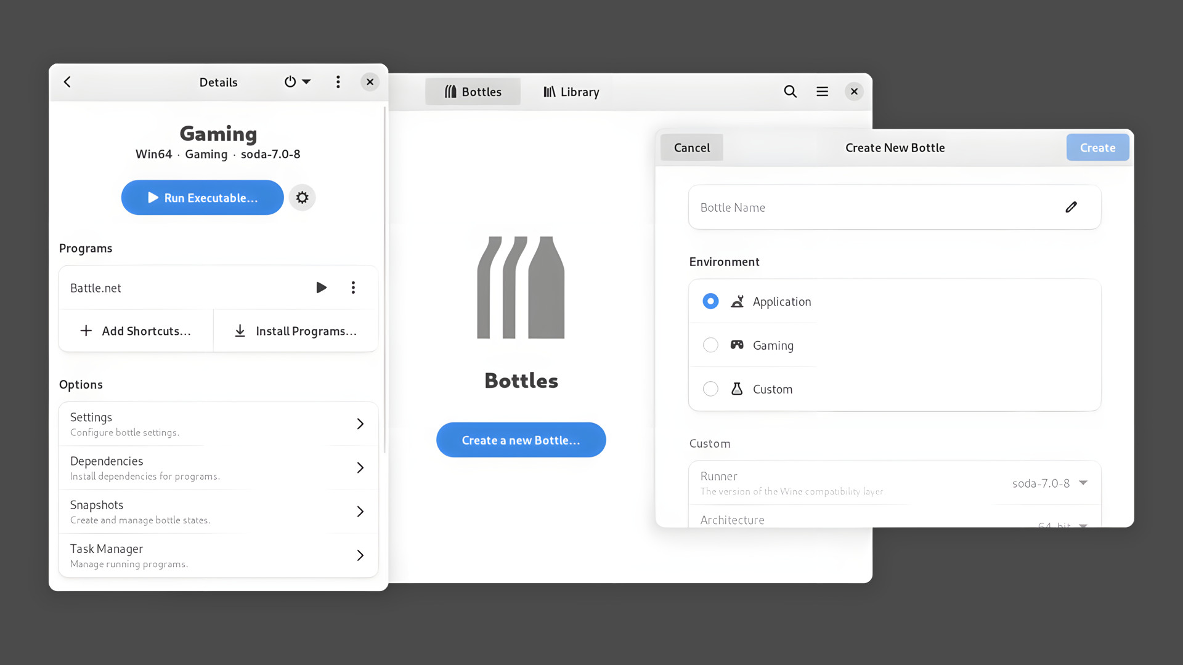Select the Gaming environment radio button

(x=710, y=345)
